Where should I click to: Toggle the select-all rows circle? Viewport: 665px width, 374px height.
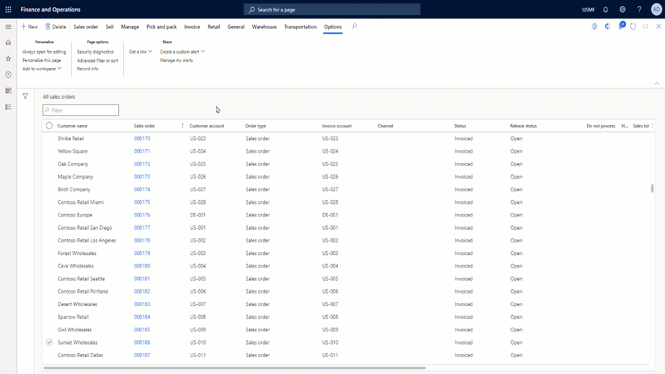tap(49, 126)
